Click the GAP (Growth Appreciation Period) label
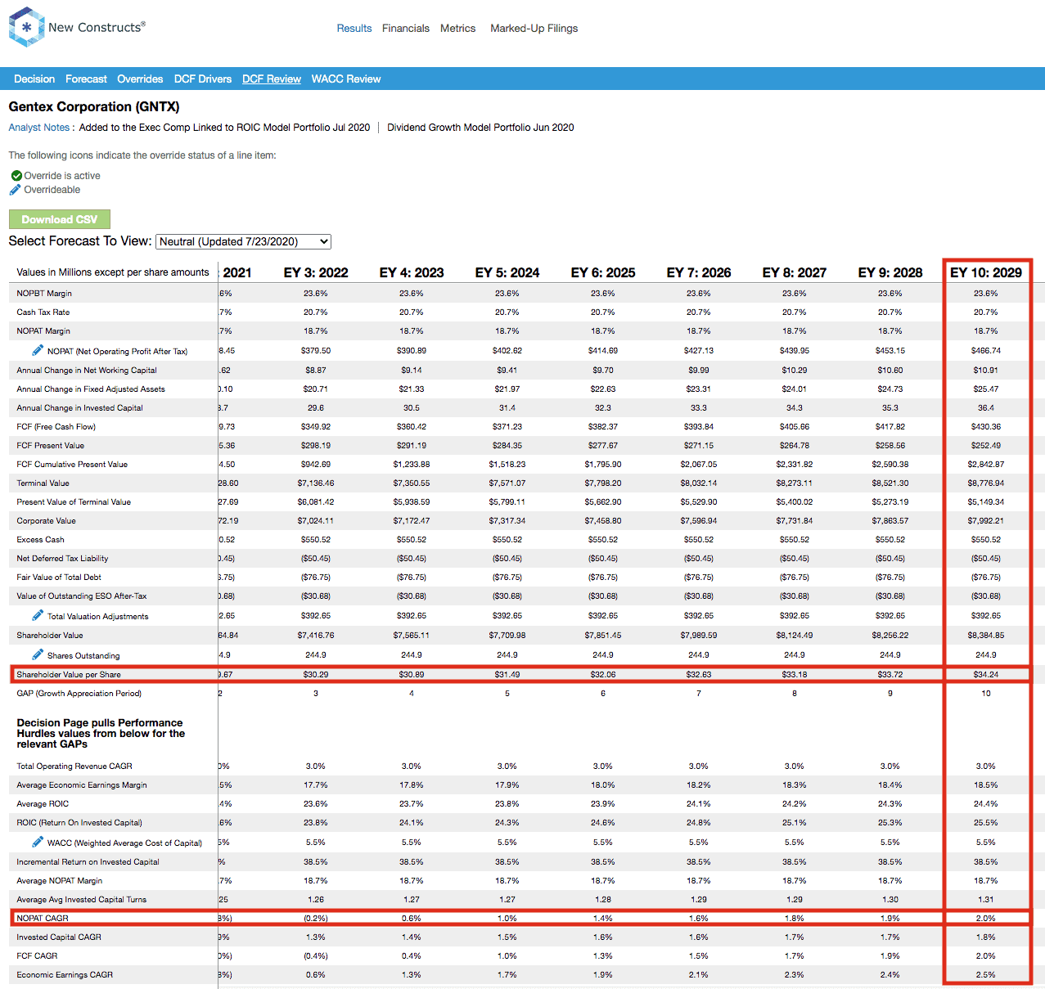This screenshot has width=1045, height=989. click(x=79, y=693)
